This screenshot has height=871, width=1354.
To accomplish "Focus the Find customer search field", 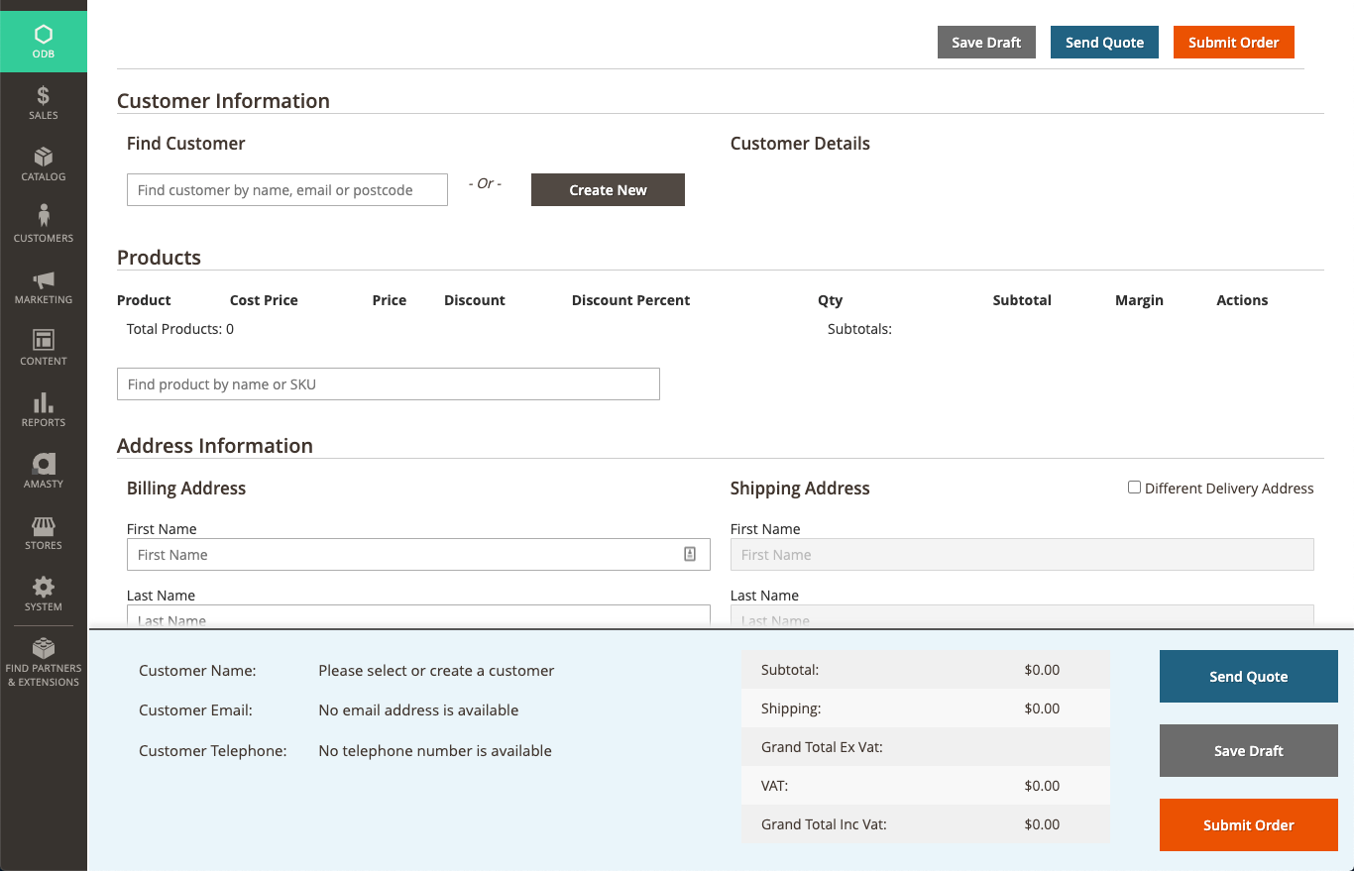I will coord(287,190).
